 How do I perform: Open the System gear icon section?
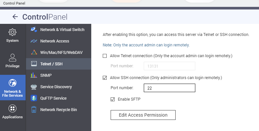[x=12, y=32]
